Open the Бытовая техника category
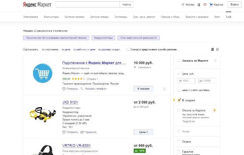The width and height of the screenshot is (244, 155). click(74, 17)
